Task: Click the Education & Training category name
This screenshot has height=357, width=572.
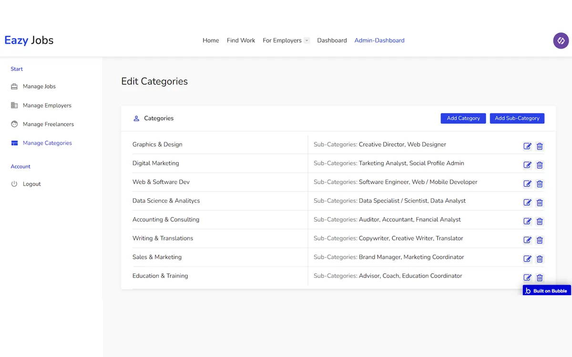Action: pyautogui.click(x=160, y=276)
